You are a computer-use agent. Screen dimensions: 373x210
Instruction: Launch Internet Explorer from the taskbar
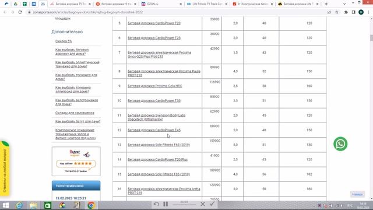19,205
